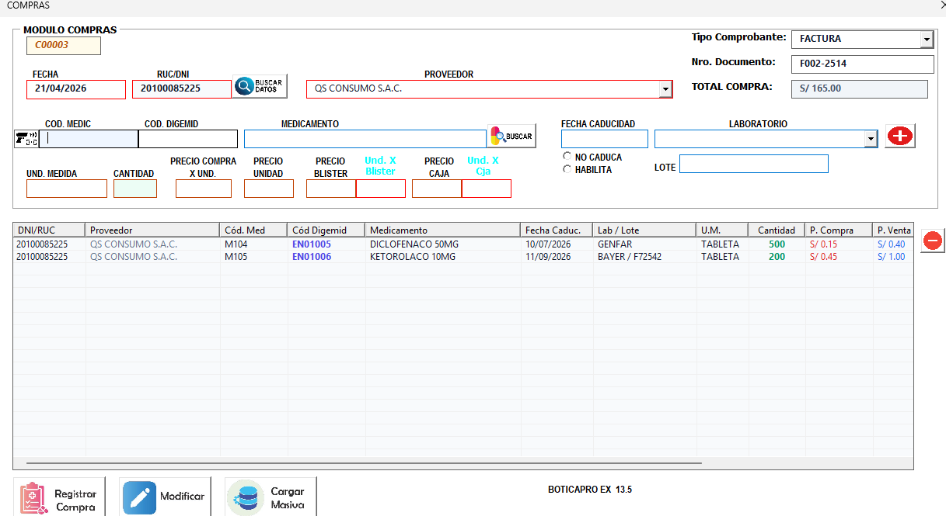The image size is (946, 516).
Task: Click the quantity 200 cell
Action: point(777,257)
